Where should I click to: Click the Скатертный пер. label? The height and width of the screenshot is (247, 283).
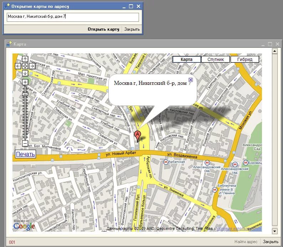pos(103,112)
